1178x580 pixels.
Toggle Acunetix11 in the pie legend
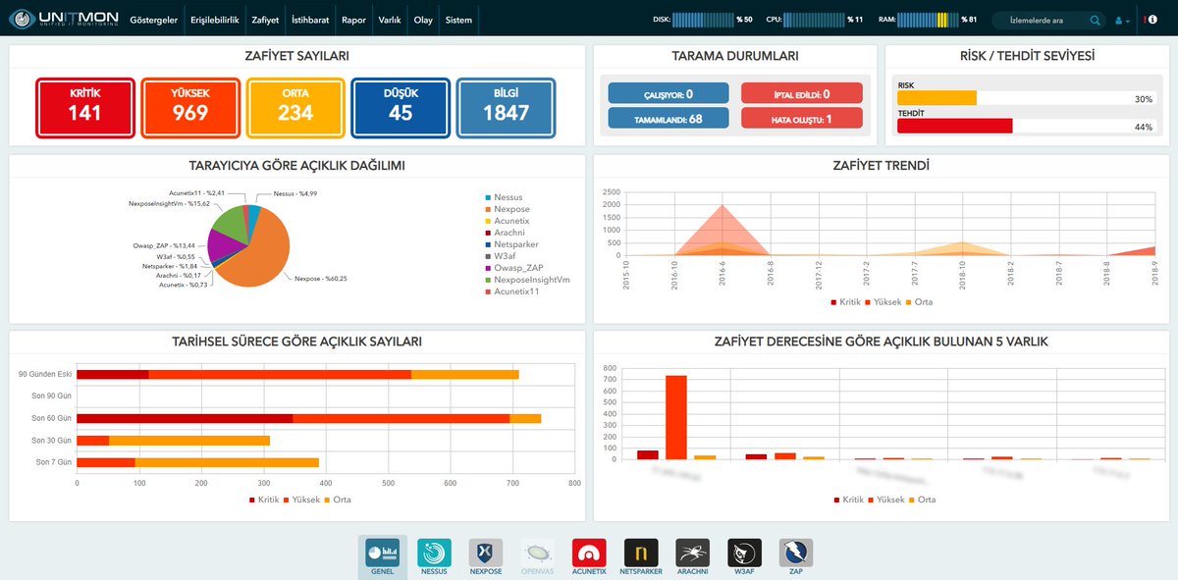(x=511, y=291)
